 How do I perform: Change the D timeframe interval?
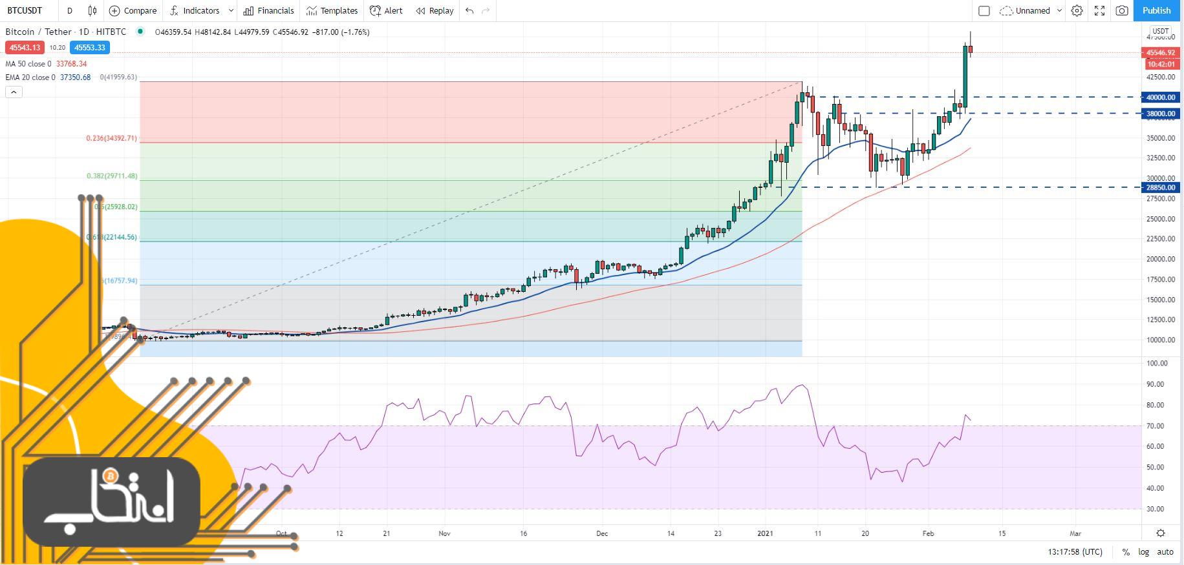(x=70, y=10)
